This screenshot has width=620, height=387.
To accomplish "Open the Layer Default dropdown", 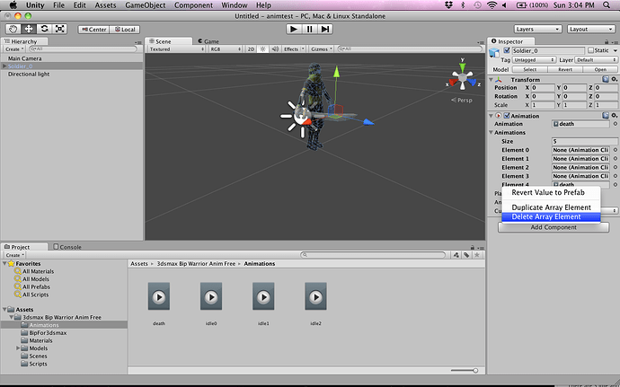I will pyautogui.click(x=596, y=59).
